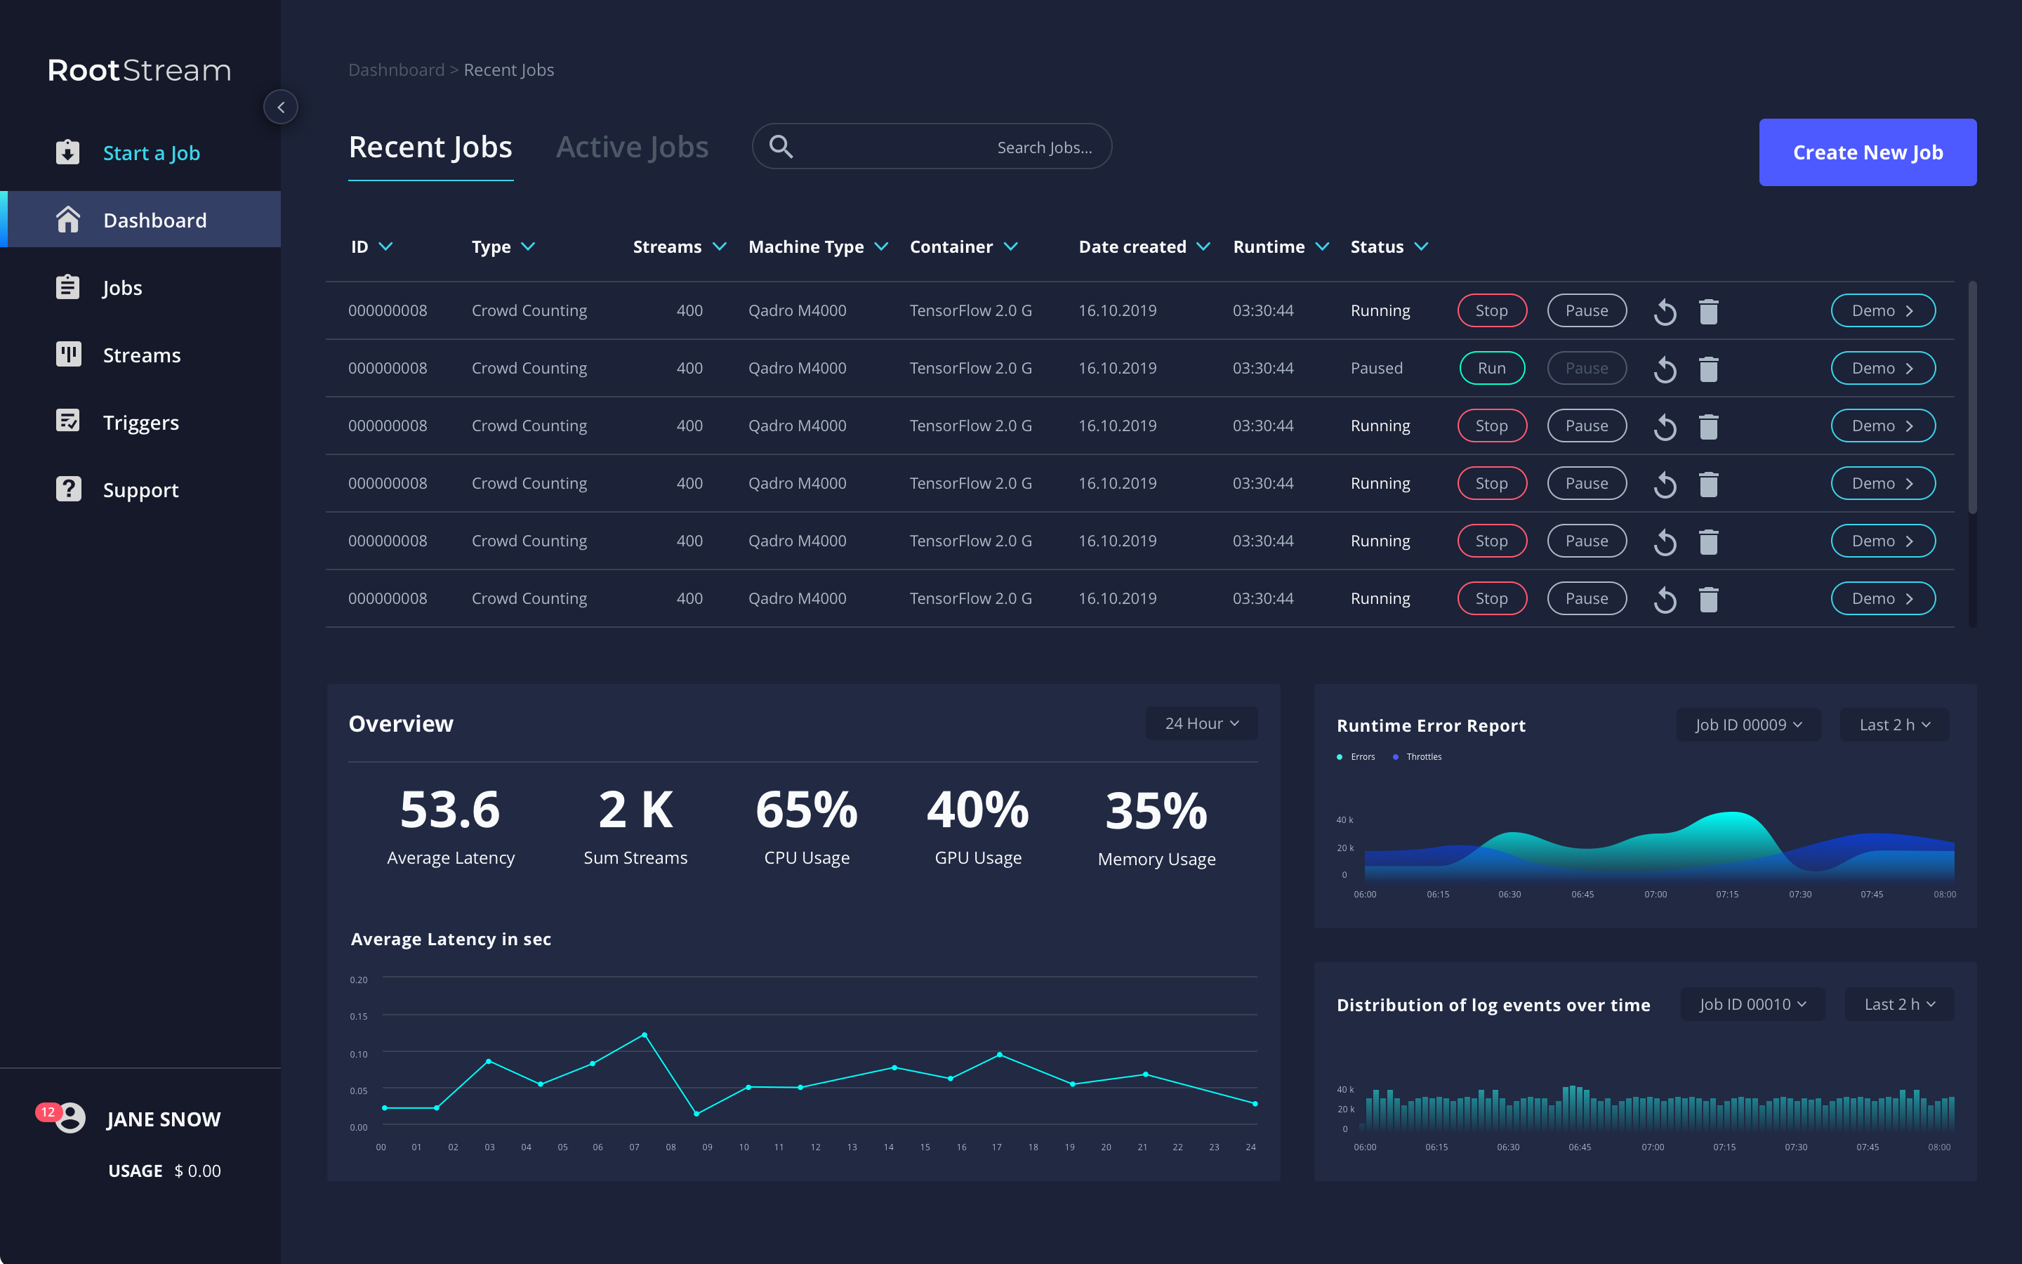This screenshot has width=2022, height=1264.
Task: Run the paused job
Action: click(1491, 368)
